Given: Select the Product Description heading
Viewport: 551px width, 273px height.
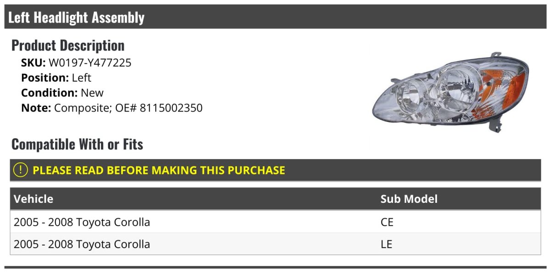Looking at the screenshot, I should (x=68, y=45).
